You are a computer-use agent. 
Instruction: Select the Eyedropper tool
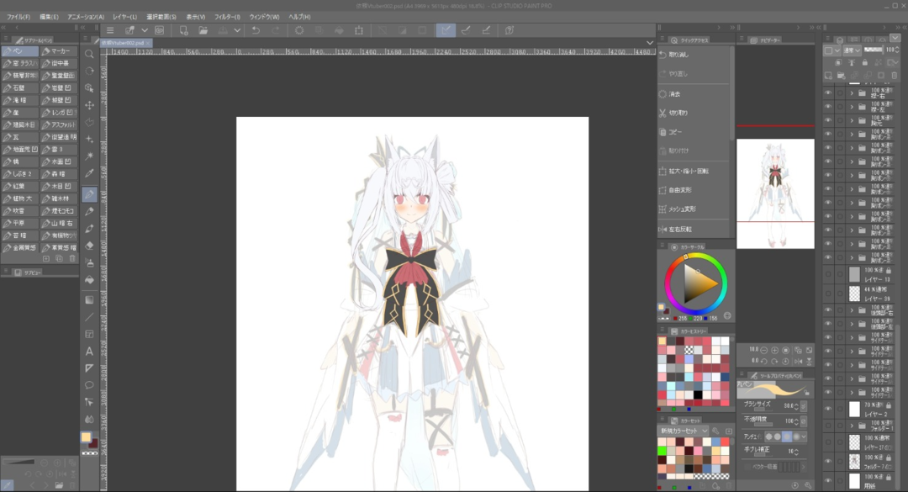[x=89, y=173]
